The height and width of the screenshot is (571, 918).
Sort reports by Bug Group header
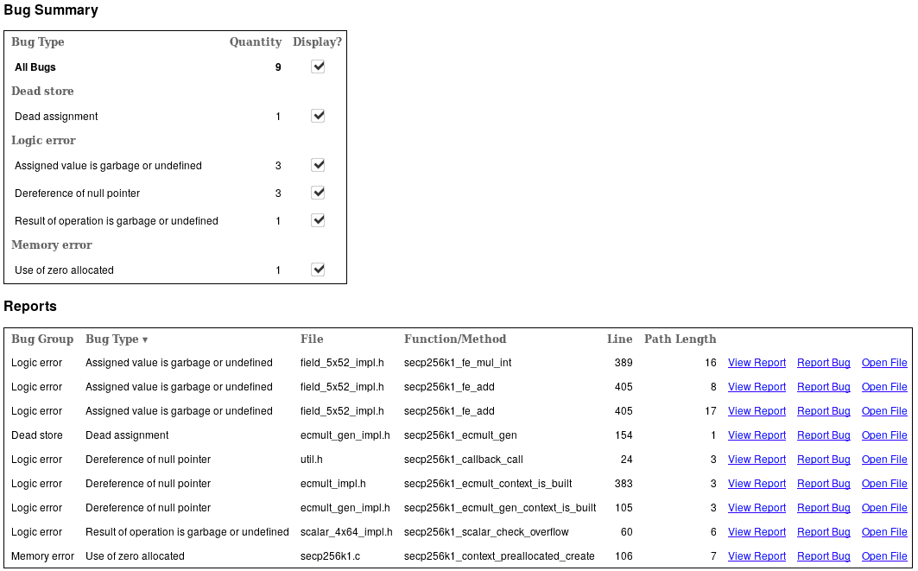(x=42, y=339)
